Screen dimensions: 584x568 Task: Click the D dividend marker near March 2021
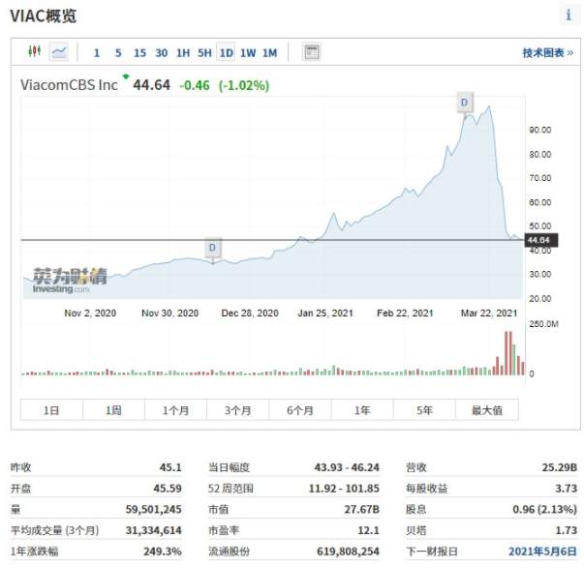point(465,103)
